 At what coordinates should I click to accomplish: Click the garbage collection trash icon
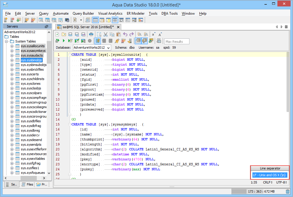(x=287, y=191)
